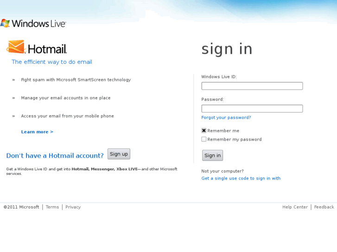Uncheck the Remember me checkbox
Image resolution: width=337 pixels, height=252 pixels.
click(x=204, y=130)
